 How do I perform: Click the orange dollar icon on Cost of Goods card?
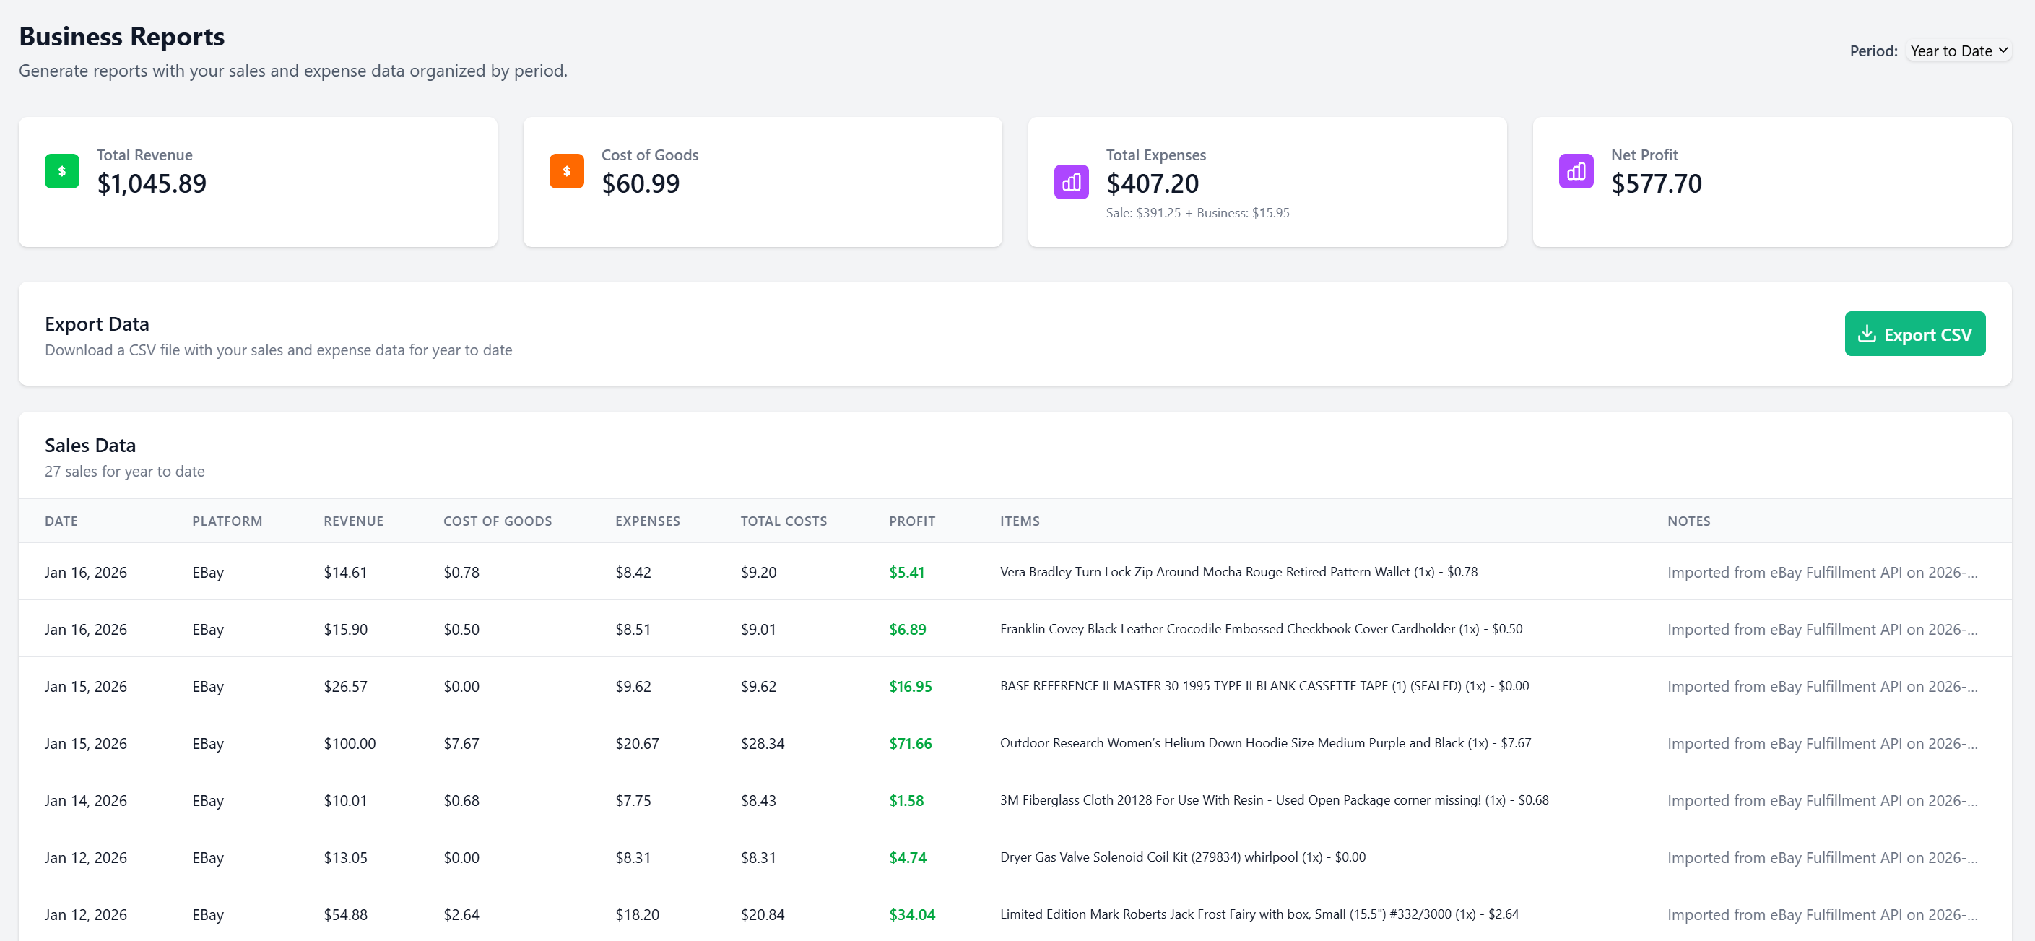pyautogui.click(x=565, y=170)
